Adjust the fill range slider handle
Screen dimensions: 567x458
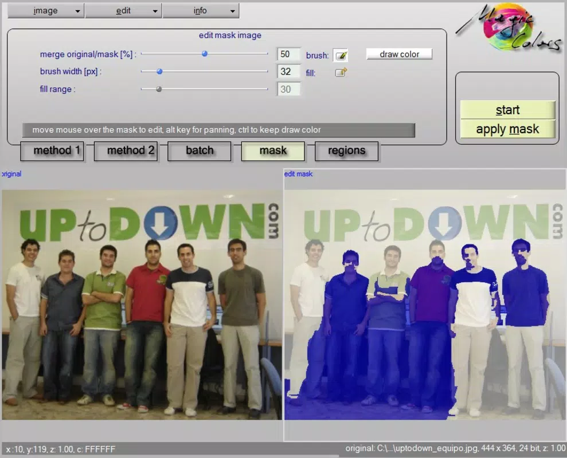pyautogui.click(x=159, y=89)
